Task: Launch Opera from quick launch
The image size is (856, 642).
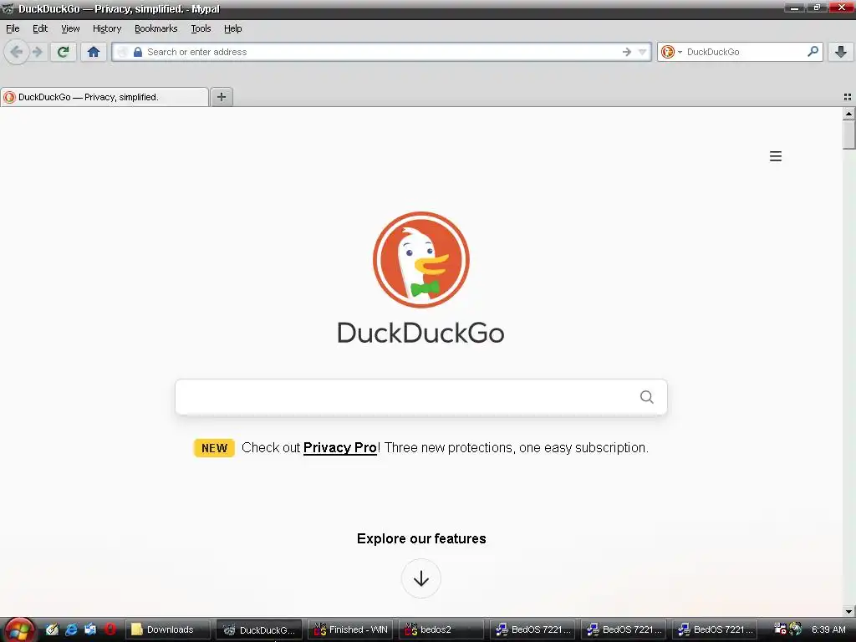Action: (110, 629)
